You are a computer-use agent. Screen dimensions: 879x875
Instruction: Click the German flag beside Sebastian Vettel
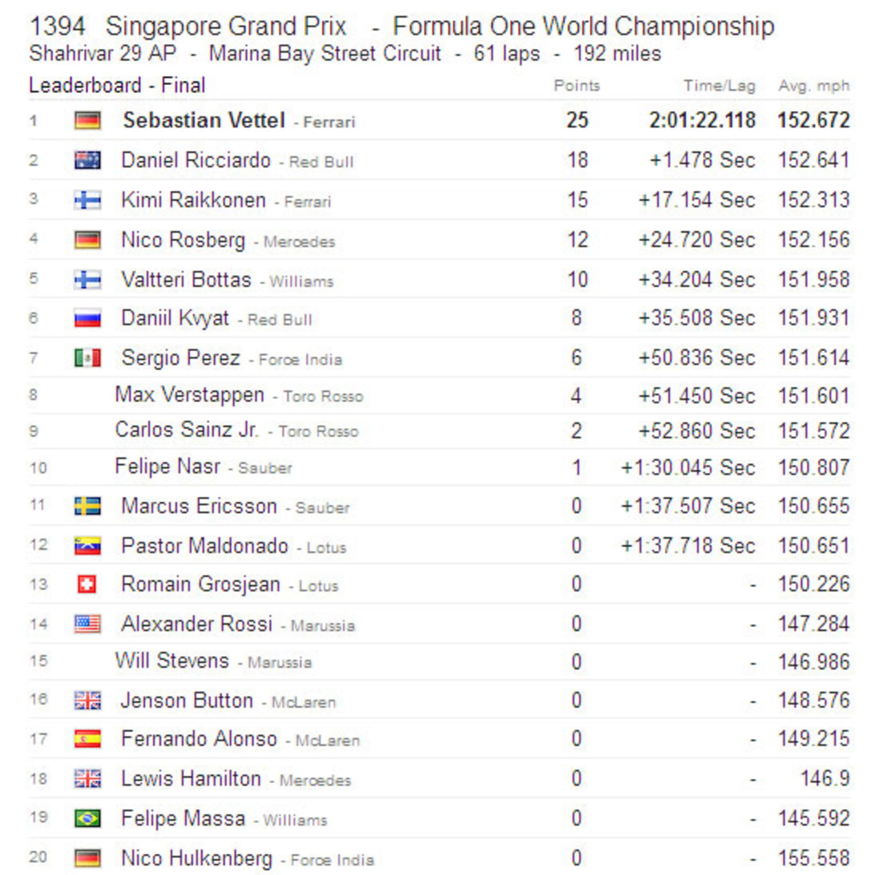[87, 121]
